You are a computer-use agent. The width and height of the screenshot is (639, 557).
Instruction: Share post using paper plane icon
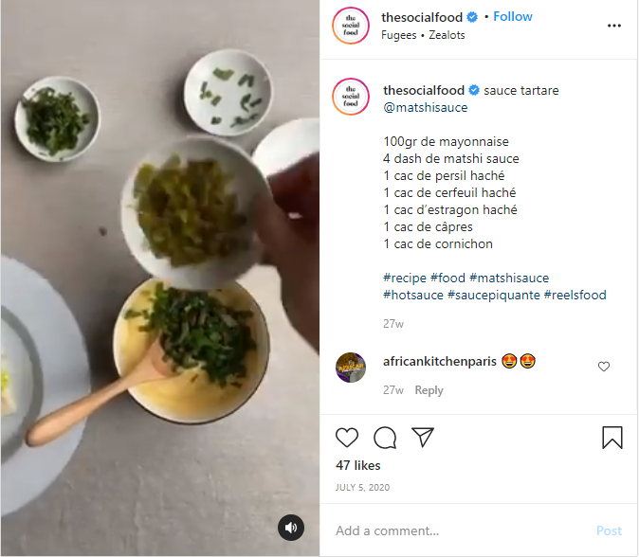click(423, 437)
